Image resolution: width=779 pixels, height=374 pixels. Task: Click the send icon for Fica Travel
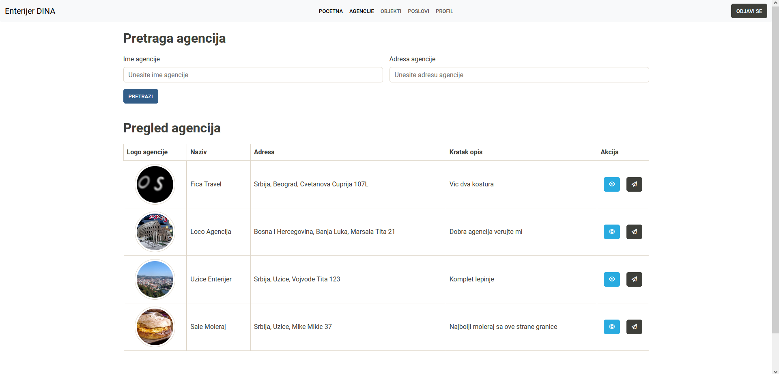pos(634,184)
